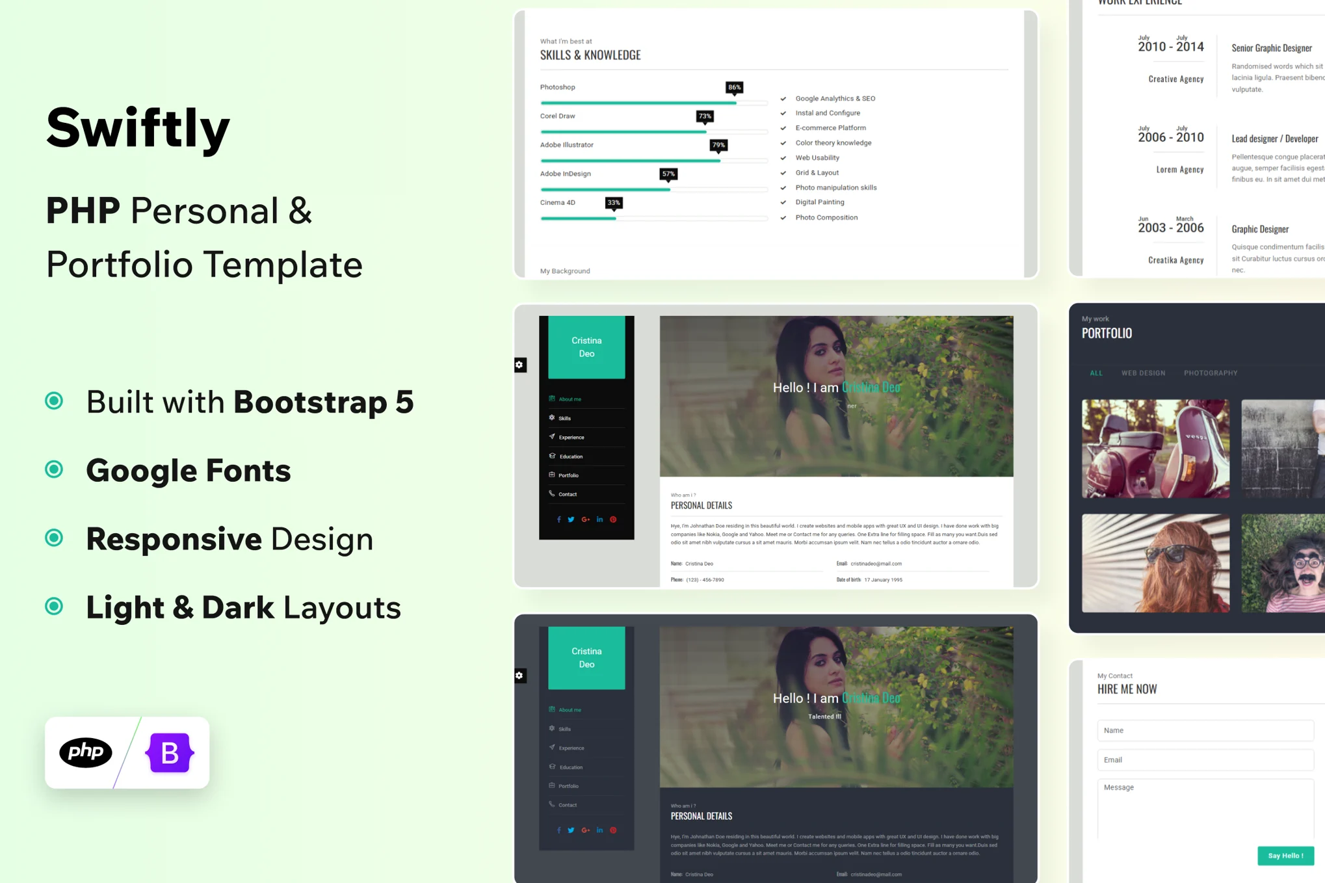Select the ALL portfolio filter tab
Image resolution: width=1325 pixels, height=883 pixels.
point(1096,373)
